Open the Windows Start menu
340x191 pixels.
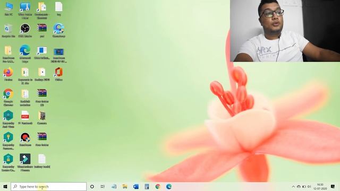(5, 186)
